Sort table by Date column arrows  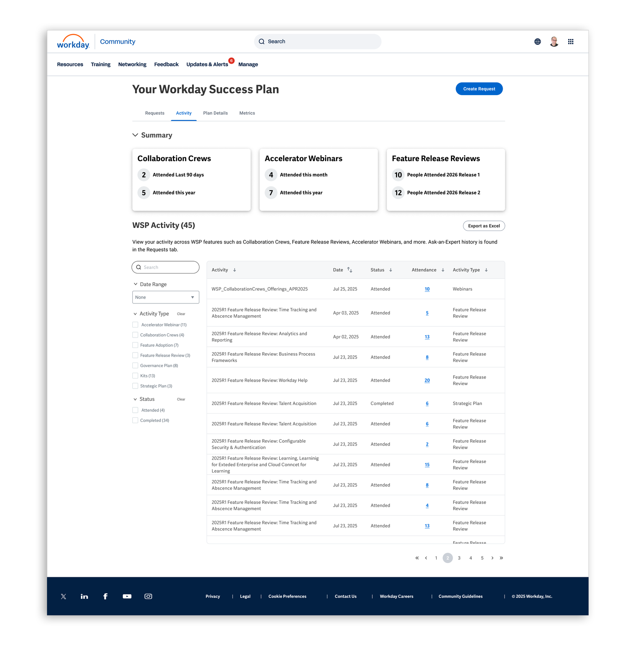tap(350, 270)
